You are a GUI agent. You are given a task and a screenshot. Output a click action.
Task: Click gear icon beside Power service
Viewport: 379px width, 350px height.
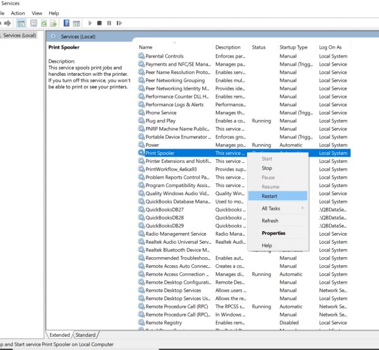[x=141, y=145]
